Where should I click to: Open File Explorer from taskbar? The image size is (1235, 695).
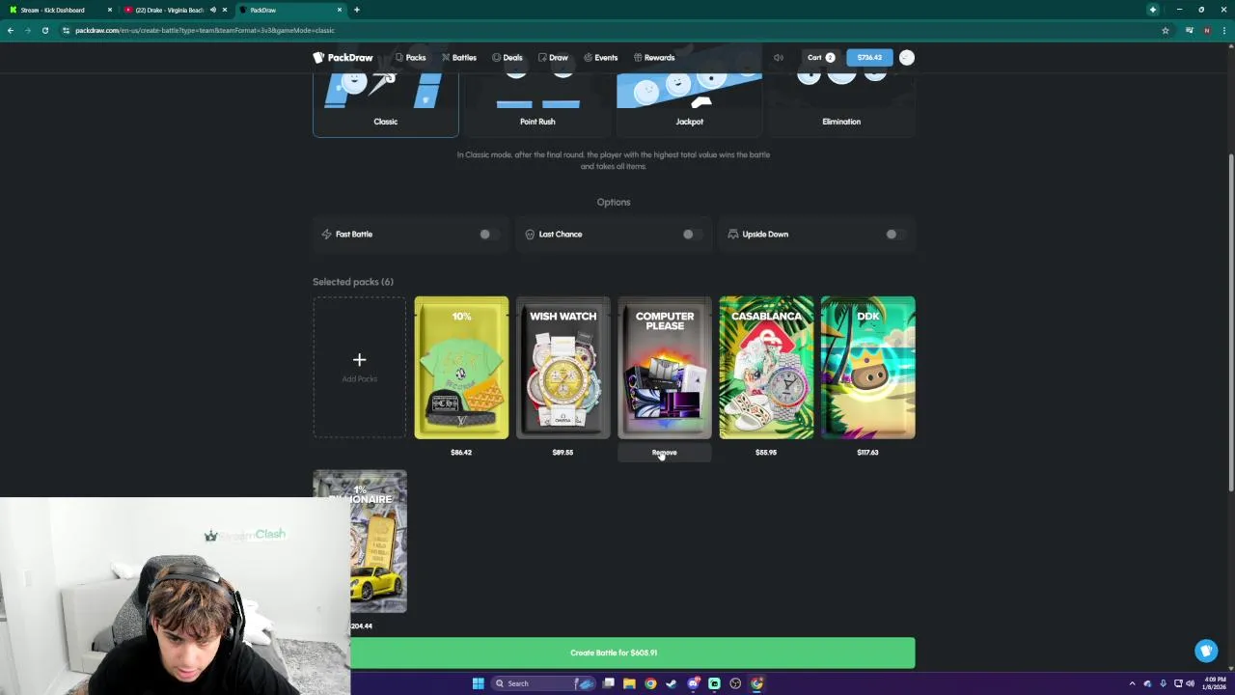pos(629,683)
